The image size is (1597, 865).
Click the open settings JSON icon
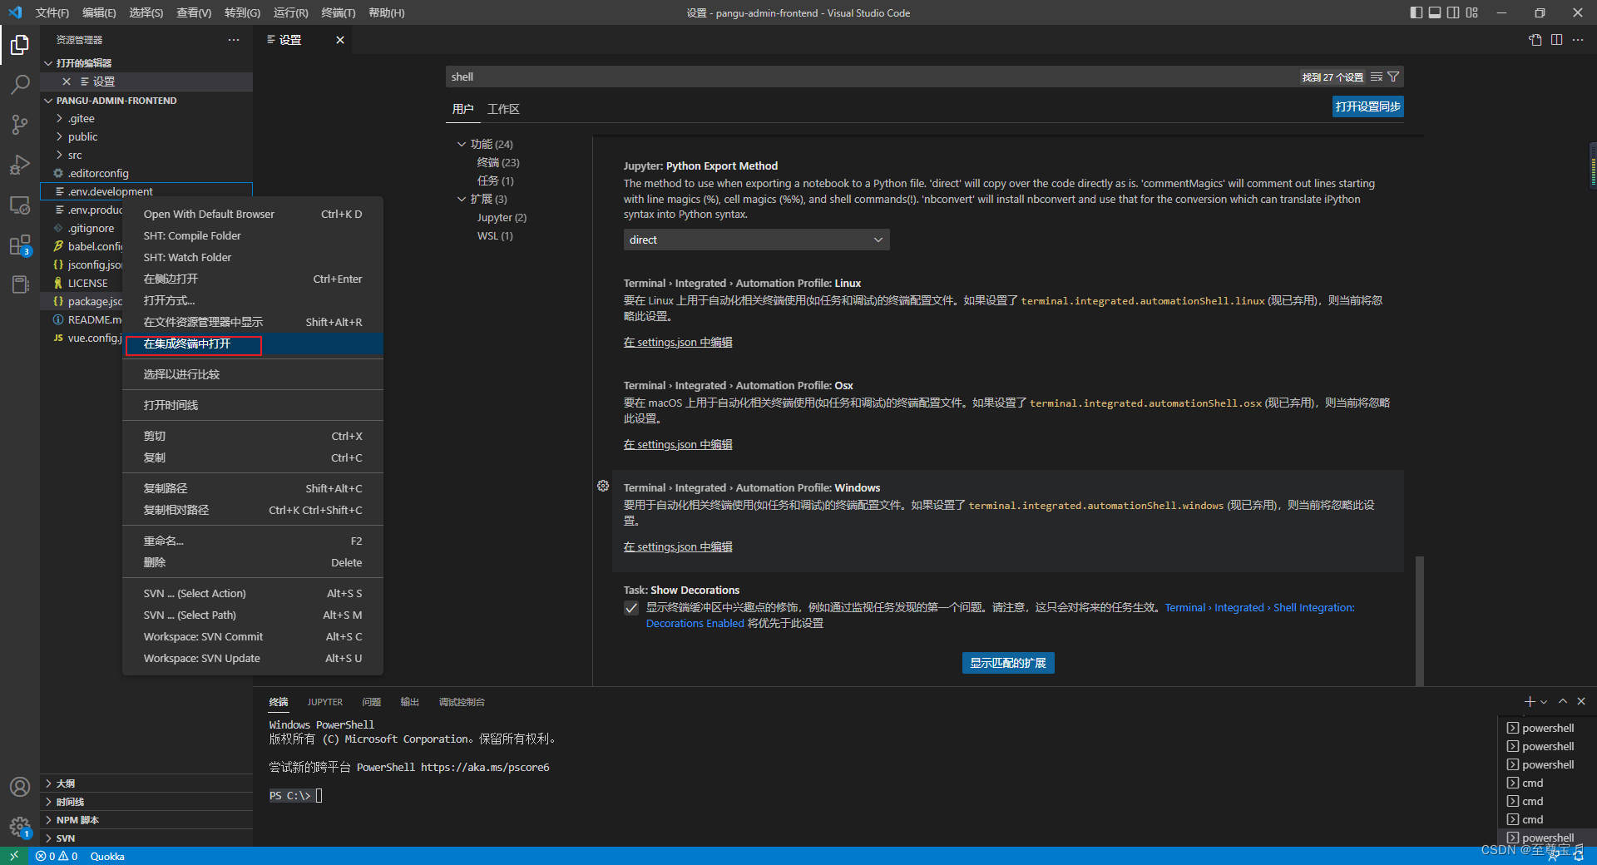coord(1535,40)
